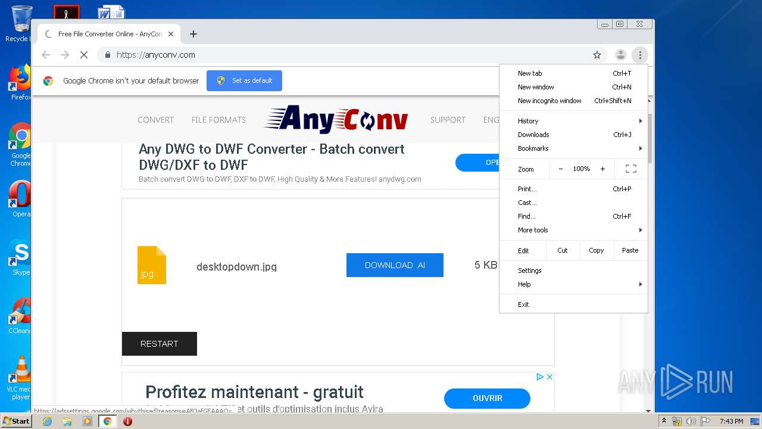Screen dimensions: 762x429
Task: Close the Free File Converter tab
Action: (171, 34)
